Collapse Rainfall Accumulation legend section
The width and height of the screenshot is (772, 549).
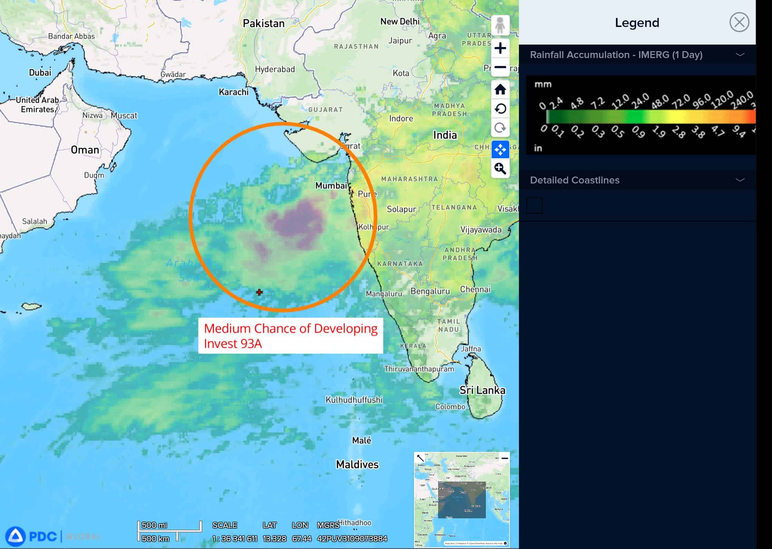740,55
